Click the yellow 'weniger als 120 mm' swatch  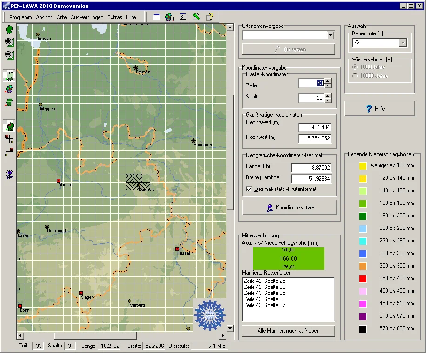click(363, 166)
